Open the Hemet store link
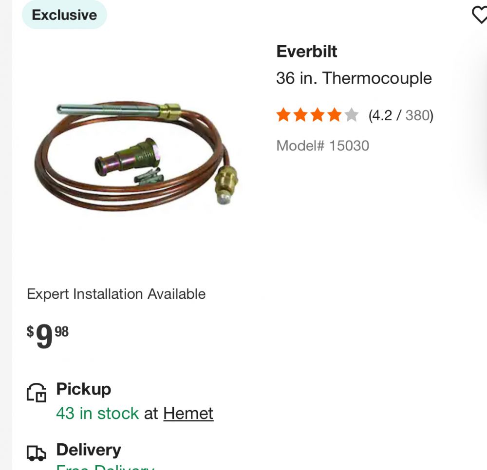 188,413
